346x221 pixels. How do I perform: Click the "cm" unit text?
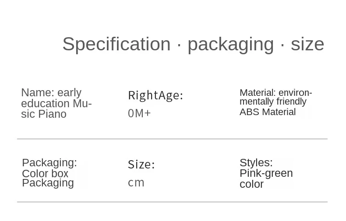(x=136, y=183)
